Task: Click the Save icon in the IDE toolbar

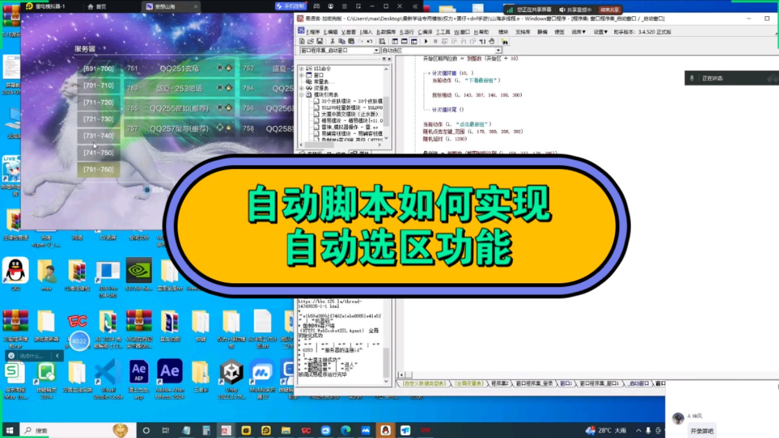Action: 320,41
